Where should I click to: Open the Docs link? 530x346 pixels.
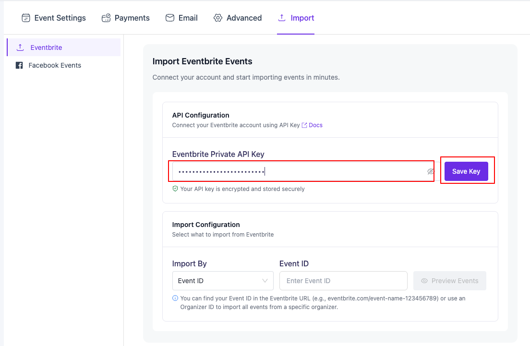click(315, 125)
